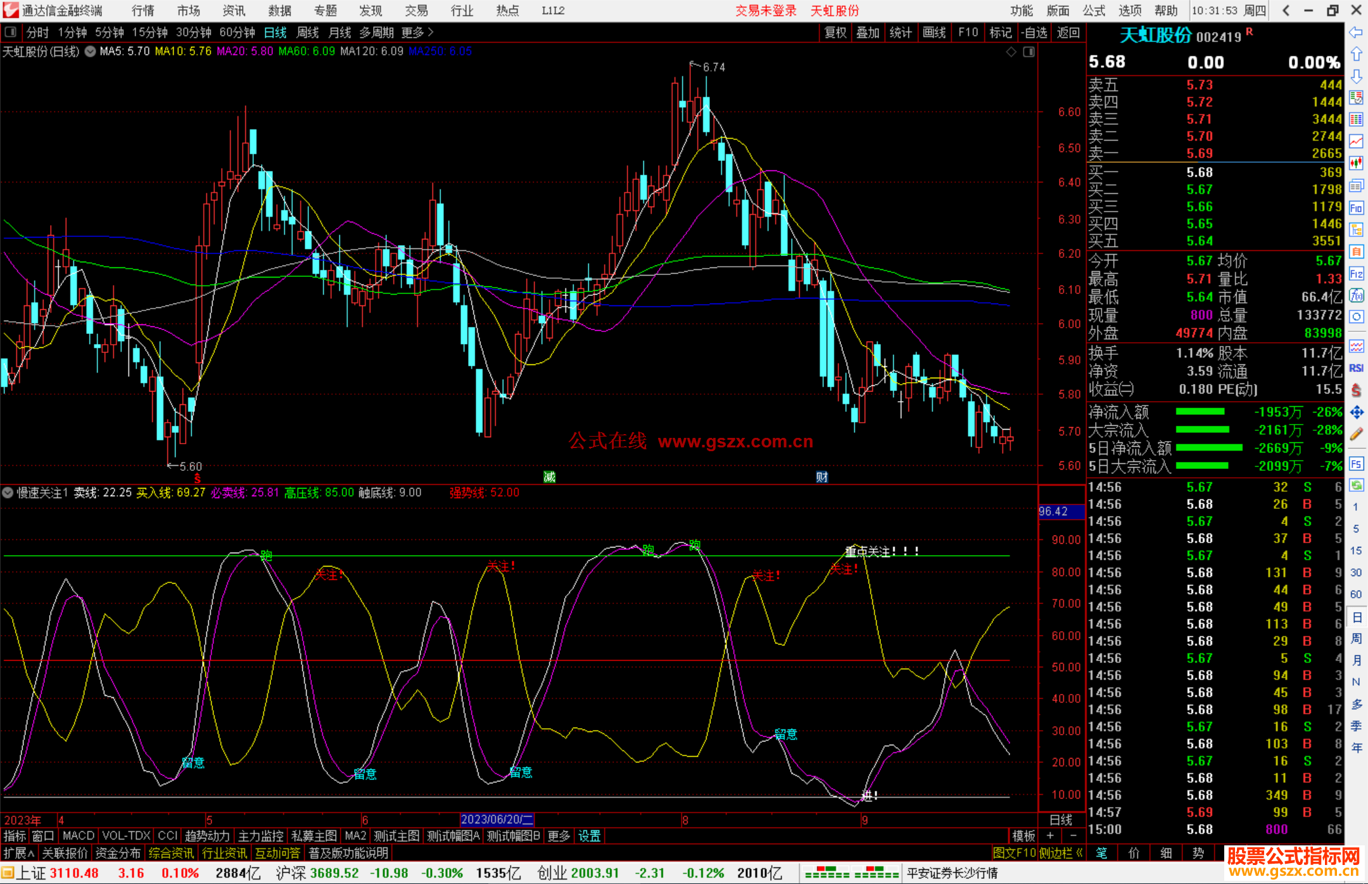Toggle the main chart indicator circle button
Image resolution: width=1368 pixels, height=884 pixels.
tap(91, 51)
